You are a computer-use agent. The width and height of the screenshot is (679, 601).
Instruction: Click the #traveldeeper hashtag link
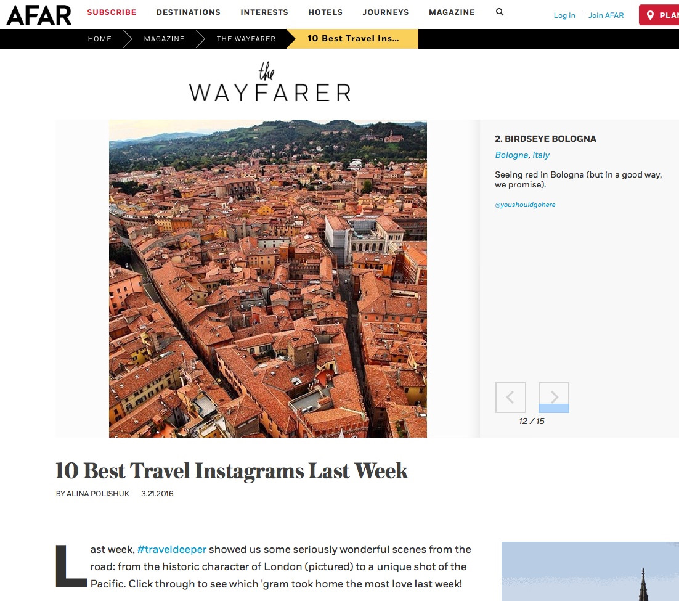pyautogui.click(x=171, y=549)
